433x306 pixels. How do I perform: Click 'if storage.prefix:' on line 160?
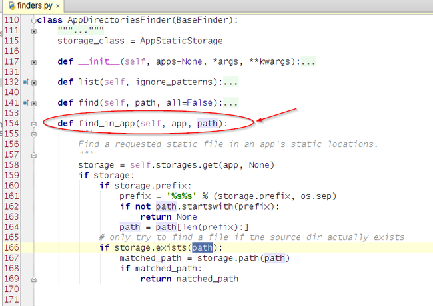(x=145, y=186)
